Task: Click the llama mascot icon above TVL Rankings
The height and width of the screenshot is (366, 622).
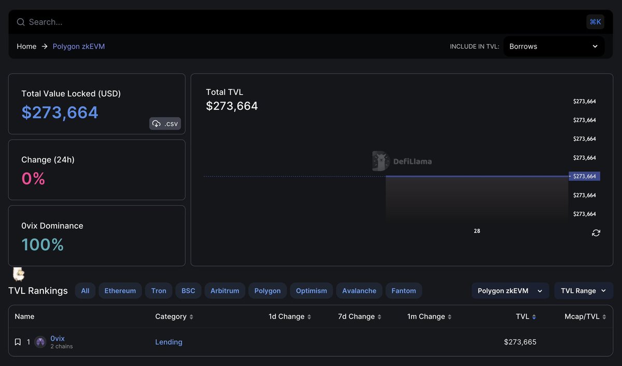Action: click(19, 273)
